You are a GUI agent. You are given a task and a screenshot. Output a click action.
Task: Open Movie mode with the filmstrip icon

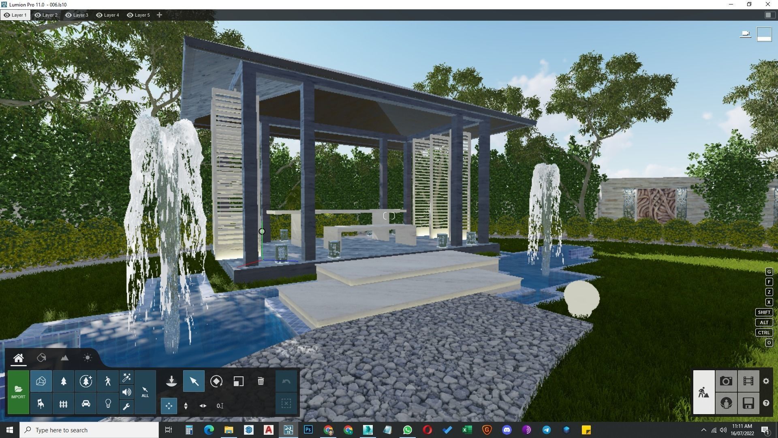pyautogui.click(x=748, y=381)
